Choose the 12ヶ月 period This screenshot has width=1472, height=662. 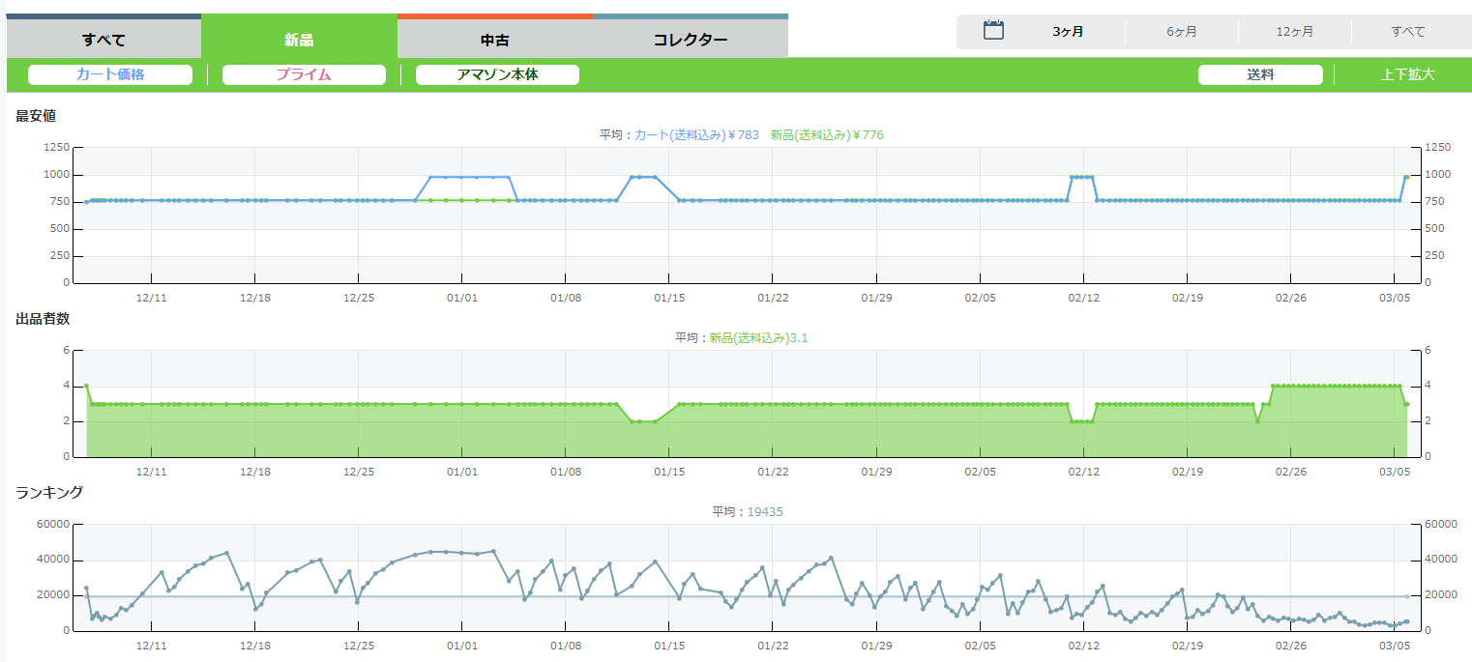point(1294,32)
